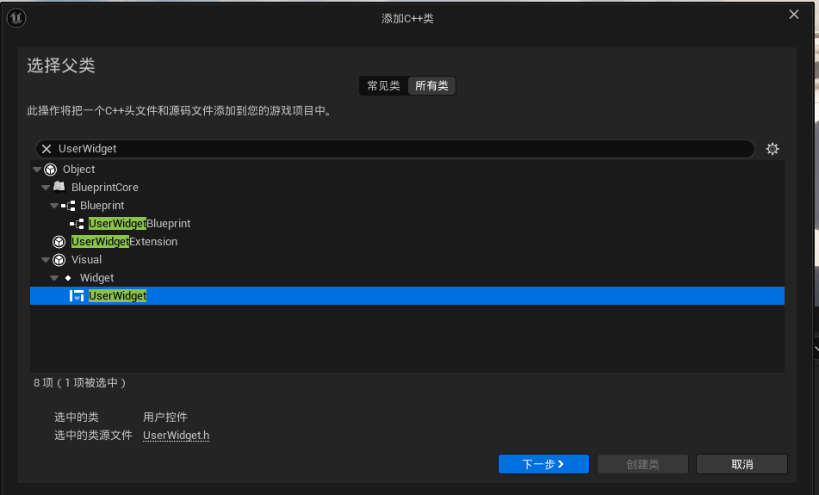Select the highlighted UserWidget class

tap(407, 296)
